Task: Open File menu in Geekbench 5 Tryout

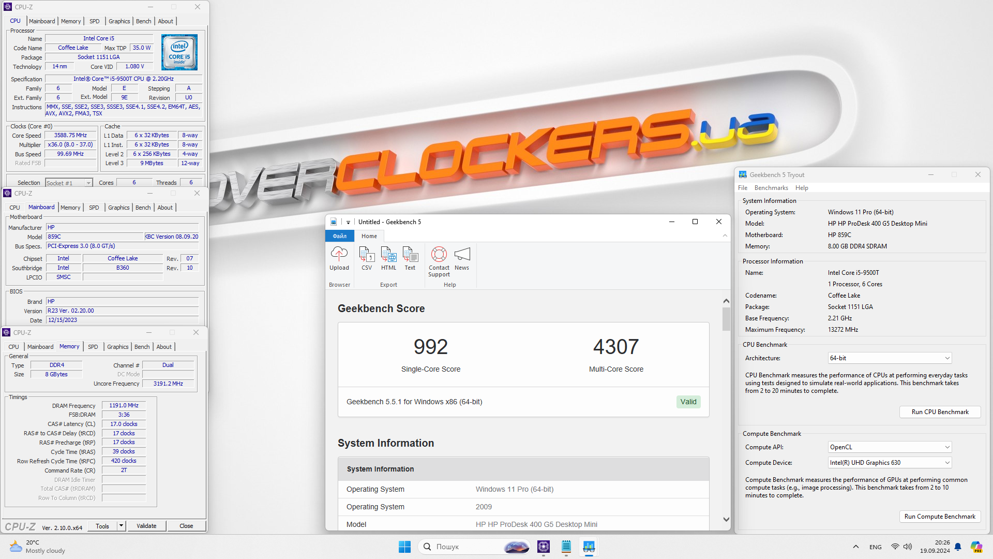Action: click(x=743, y=188)
